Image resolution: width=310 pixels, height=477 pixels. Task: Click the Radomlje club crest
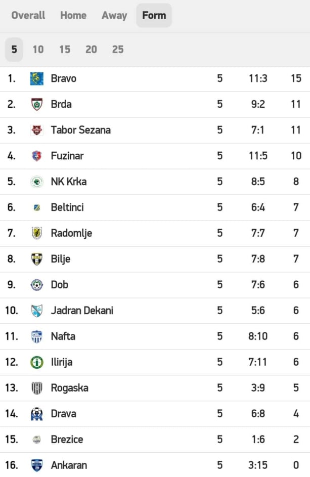[37, 233]
